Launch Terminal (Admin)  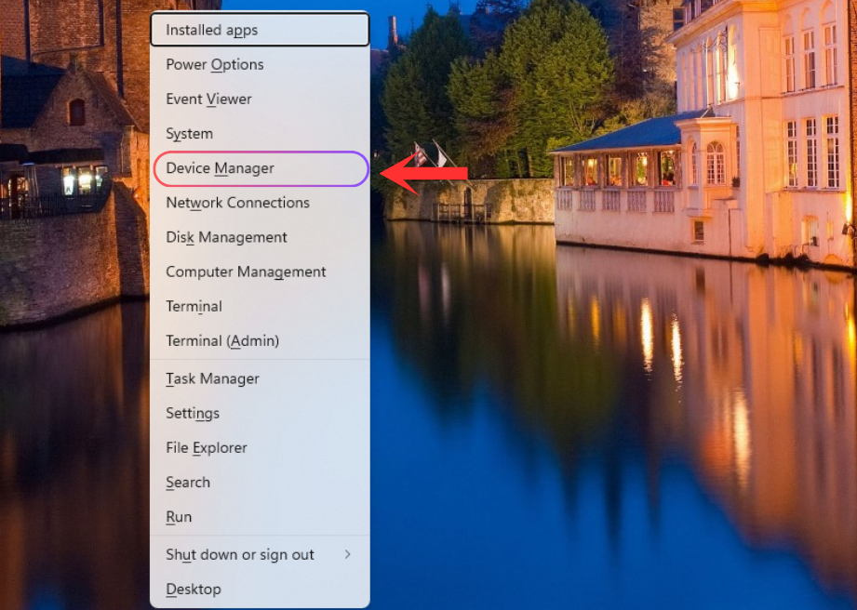261,340
